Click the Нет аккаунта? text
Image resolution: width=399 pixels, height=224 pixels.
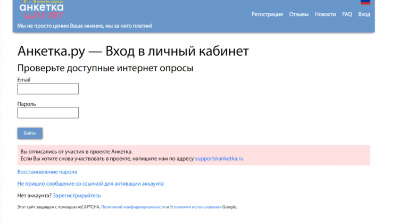[35, 195]
